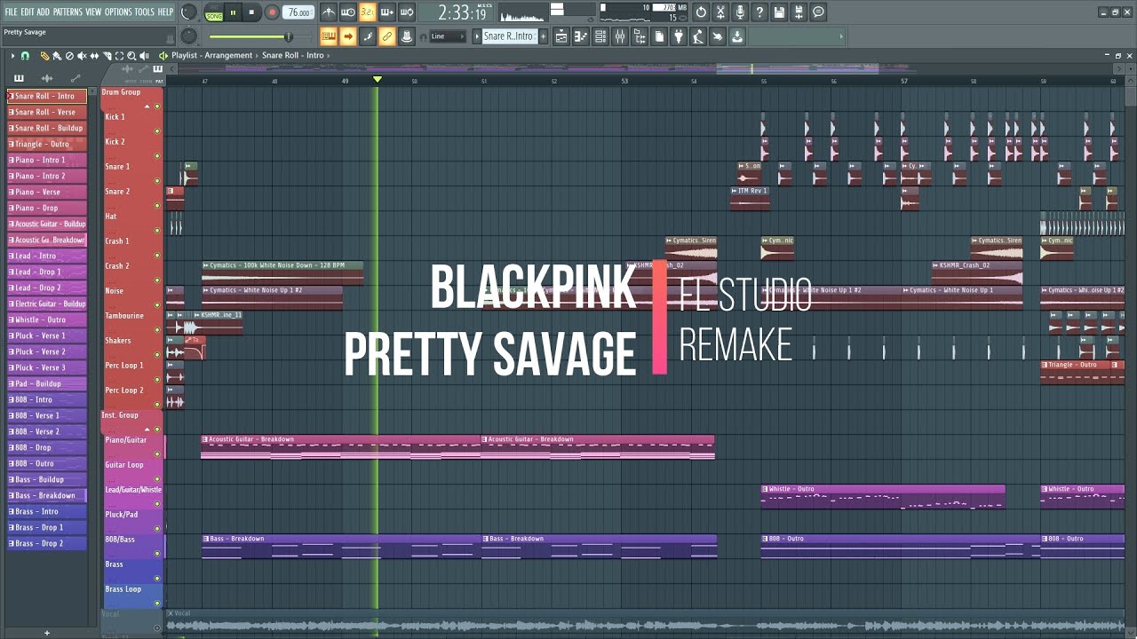1137x639 pixels.
Task: Toggle auto-scrolling arrow icon
Action: tap(348, 36)
